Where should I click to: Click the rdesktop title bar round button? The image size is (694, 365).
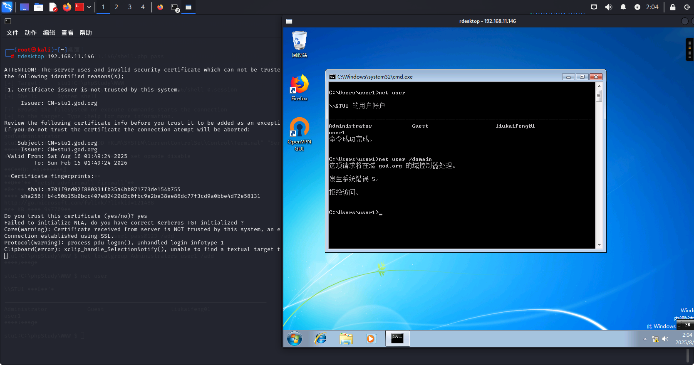684,21
